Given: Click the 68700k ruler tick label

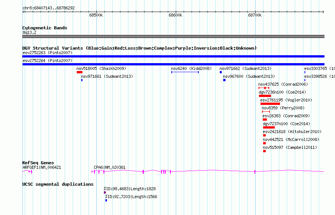Looking at the screenshot, I should click(255, 15).
